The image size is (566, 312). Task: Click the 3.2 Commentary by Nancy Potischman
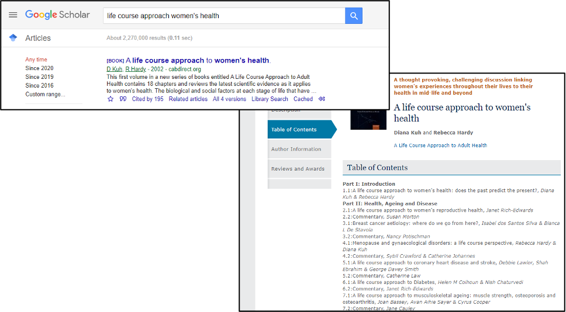(x=386, y=237)
